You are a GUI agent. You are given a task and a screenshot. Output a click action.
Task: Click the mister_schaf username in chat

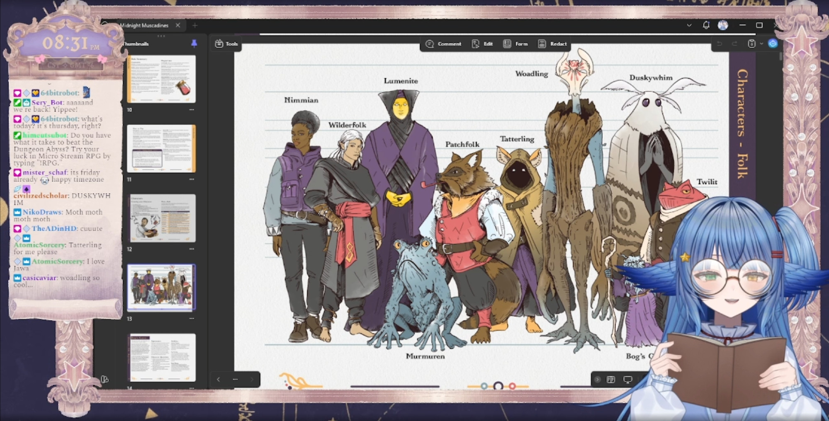click(x=45, y=172)
